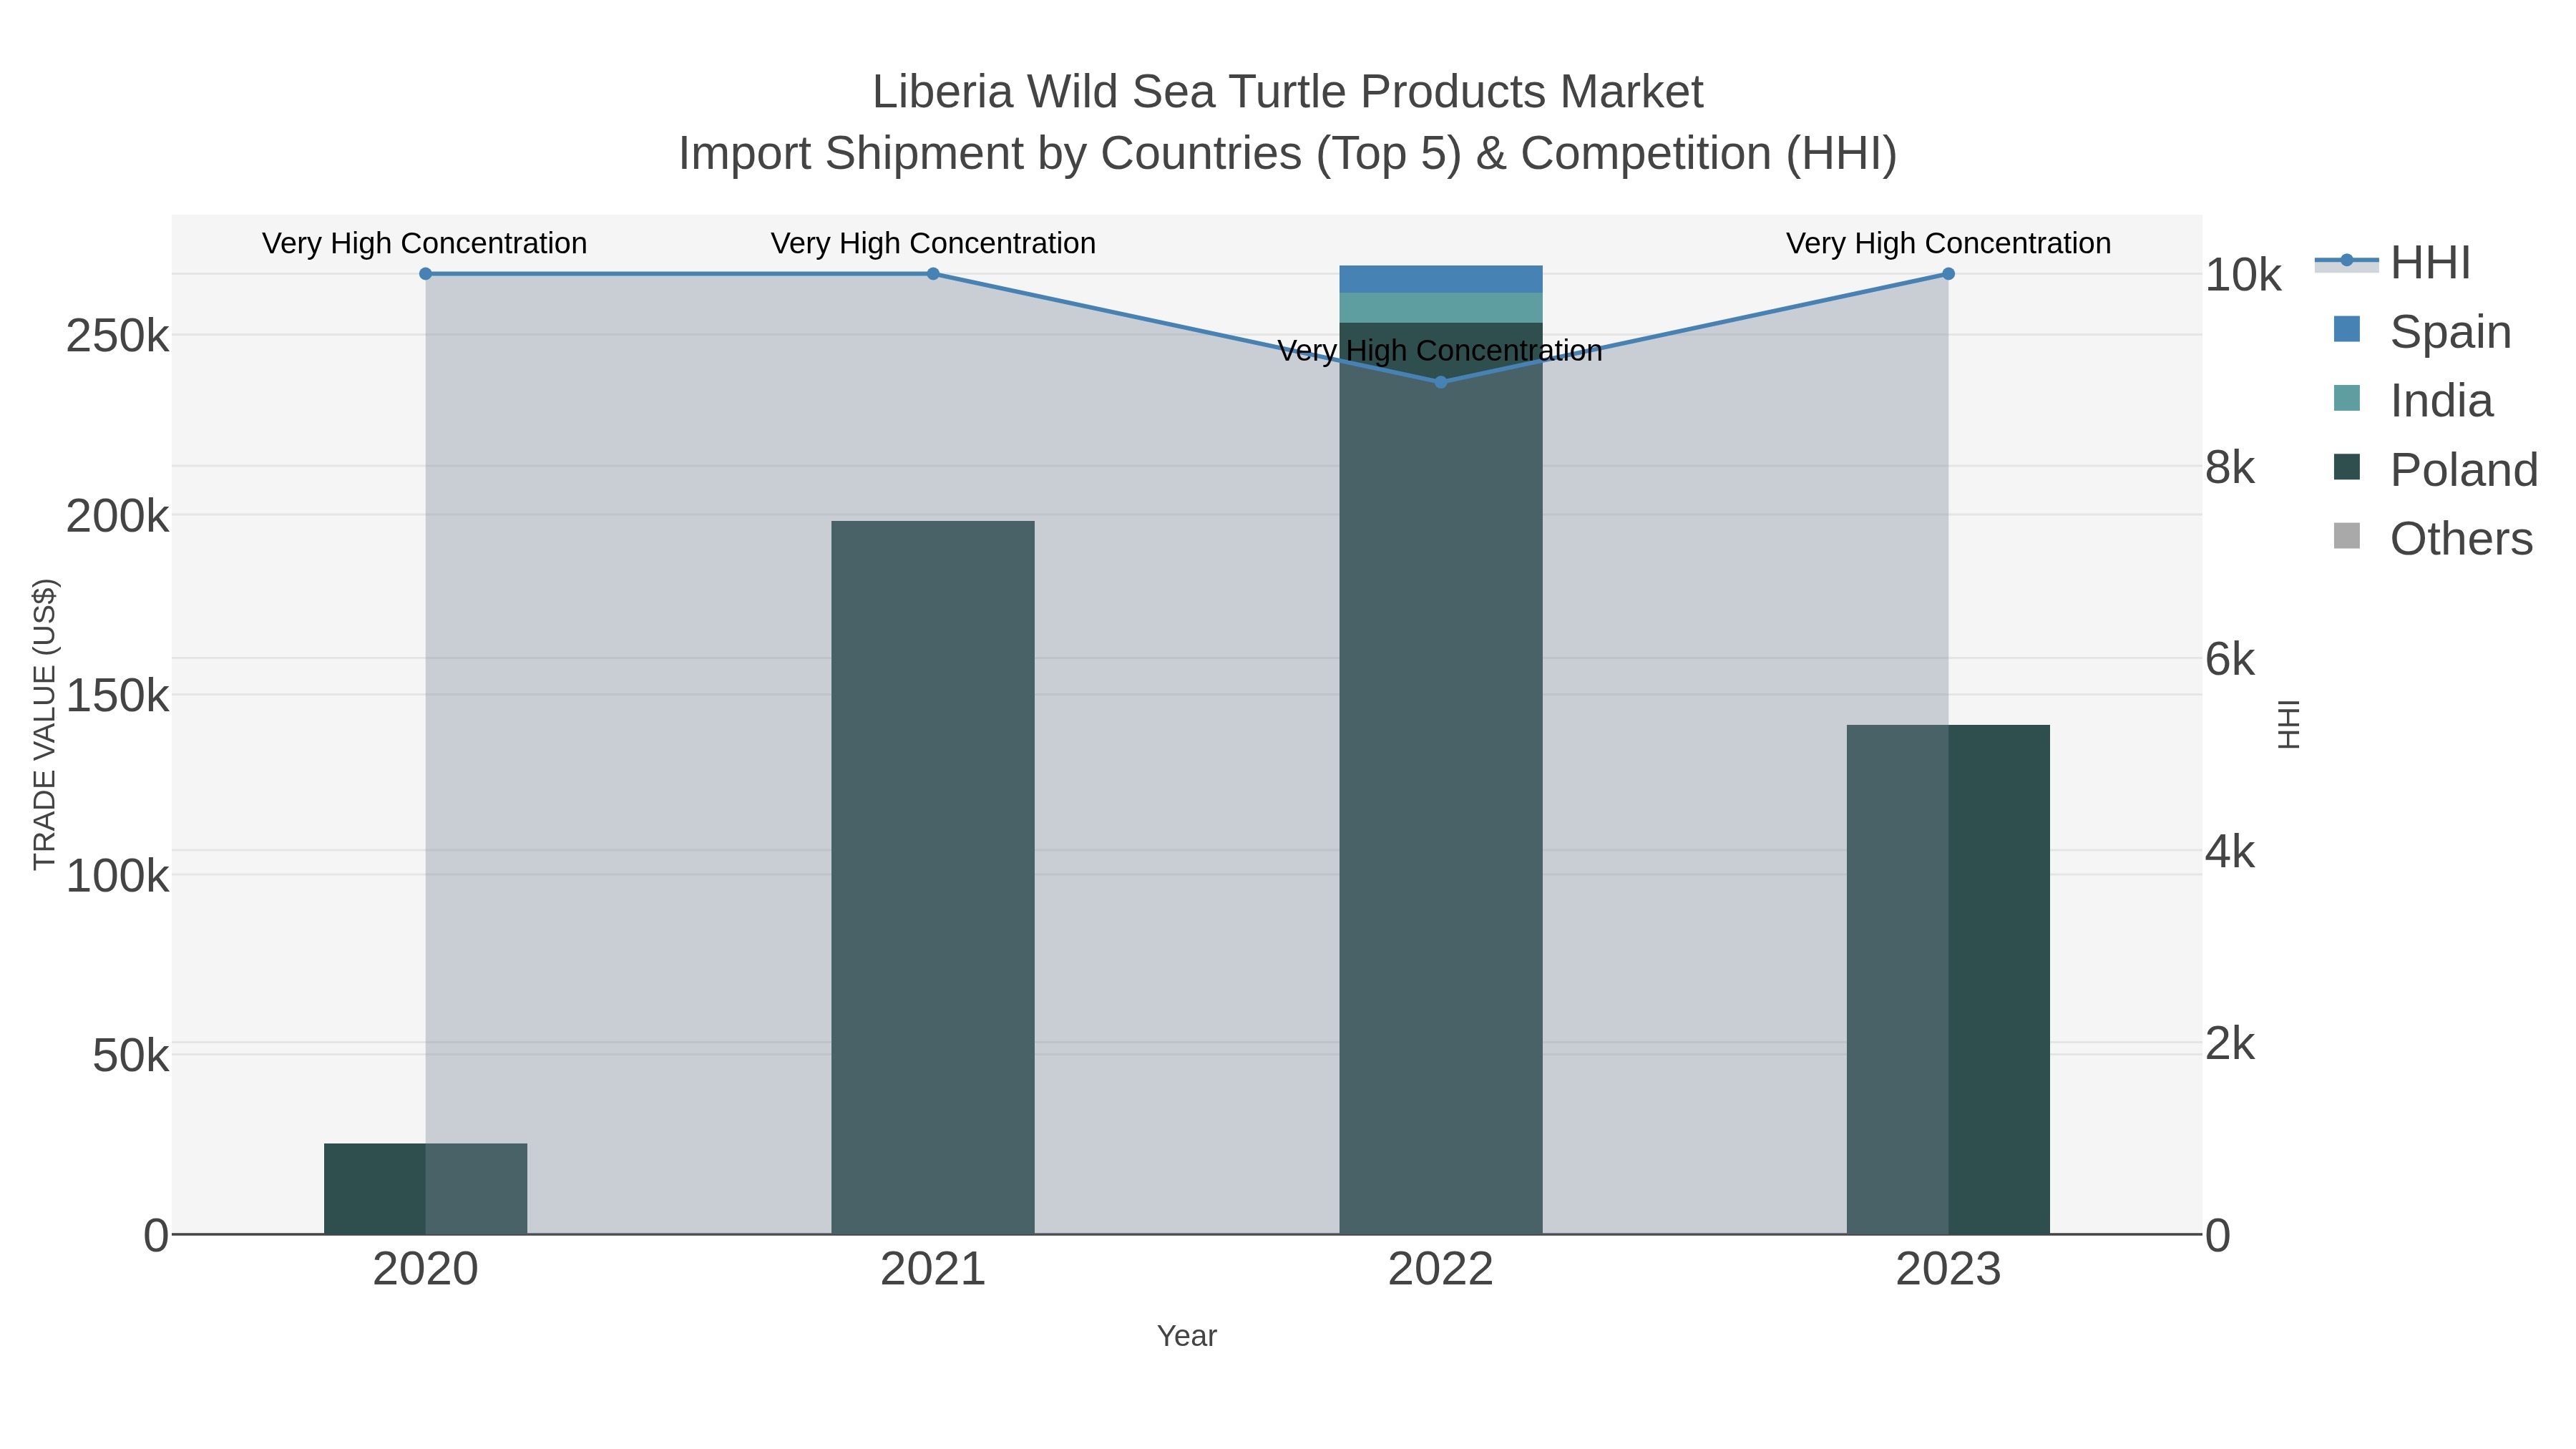Screen dimensions: 2576x1449
Task: Click the dark green Poland legend swatch
Action: [2347, 467]
